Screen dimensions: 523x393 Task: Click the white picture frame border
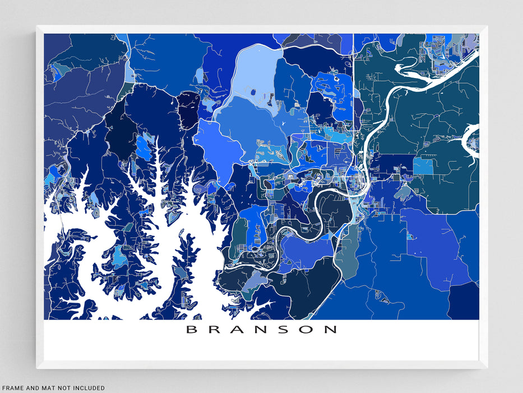coord(261,29)
